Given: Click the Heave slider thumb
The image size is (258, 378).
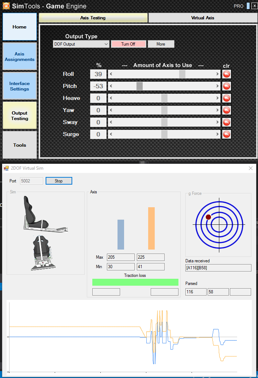Looking at the screenshot, I should (164, 98).
